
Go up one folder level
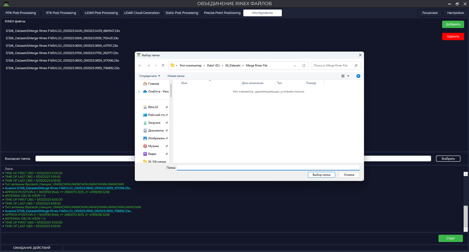pos(163,66)
